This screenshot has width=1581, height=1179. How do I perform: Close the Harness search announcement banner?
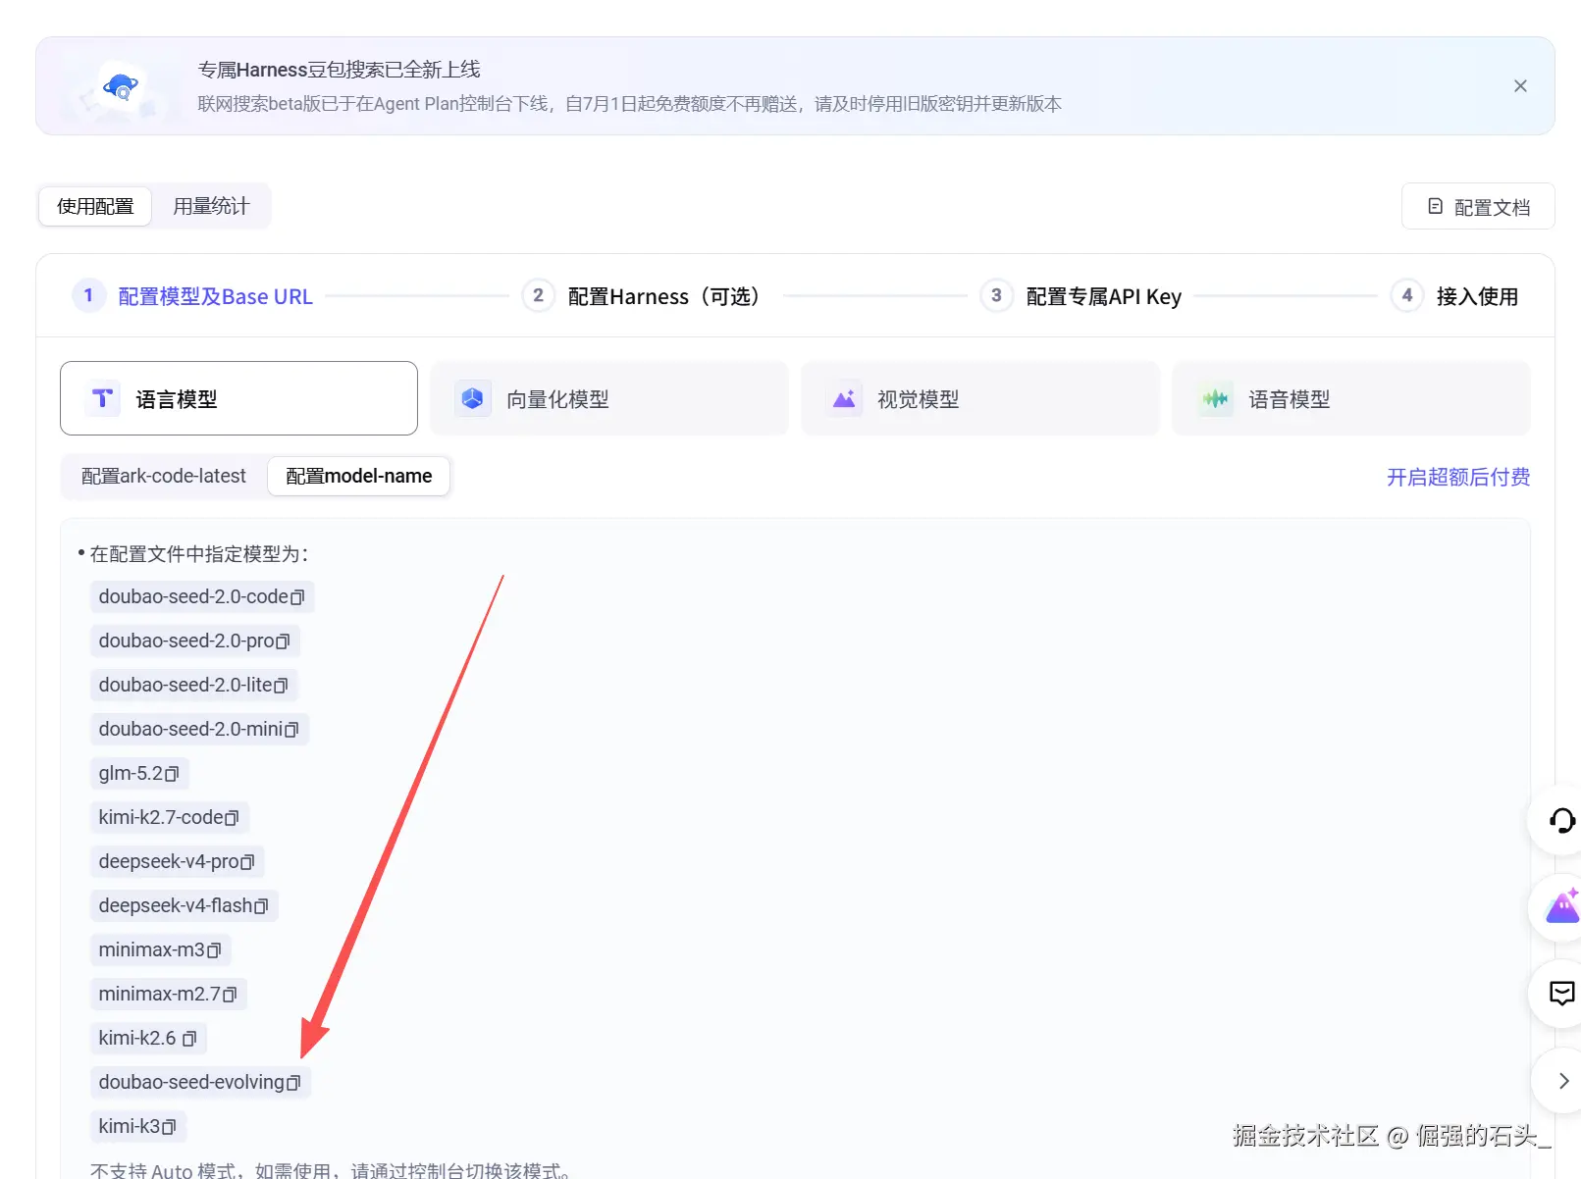click(x=1520, y=86)
